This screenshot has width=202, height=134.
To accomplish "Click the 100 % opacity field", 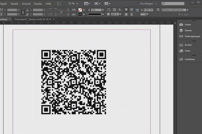I will [x=115, y=14].
